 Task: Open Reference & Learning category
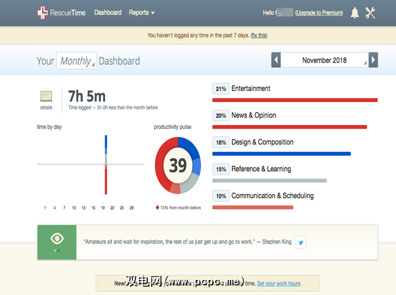(261, 169)
